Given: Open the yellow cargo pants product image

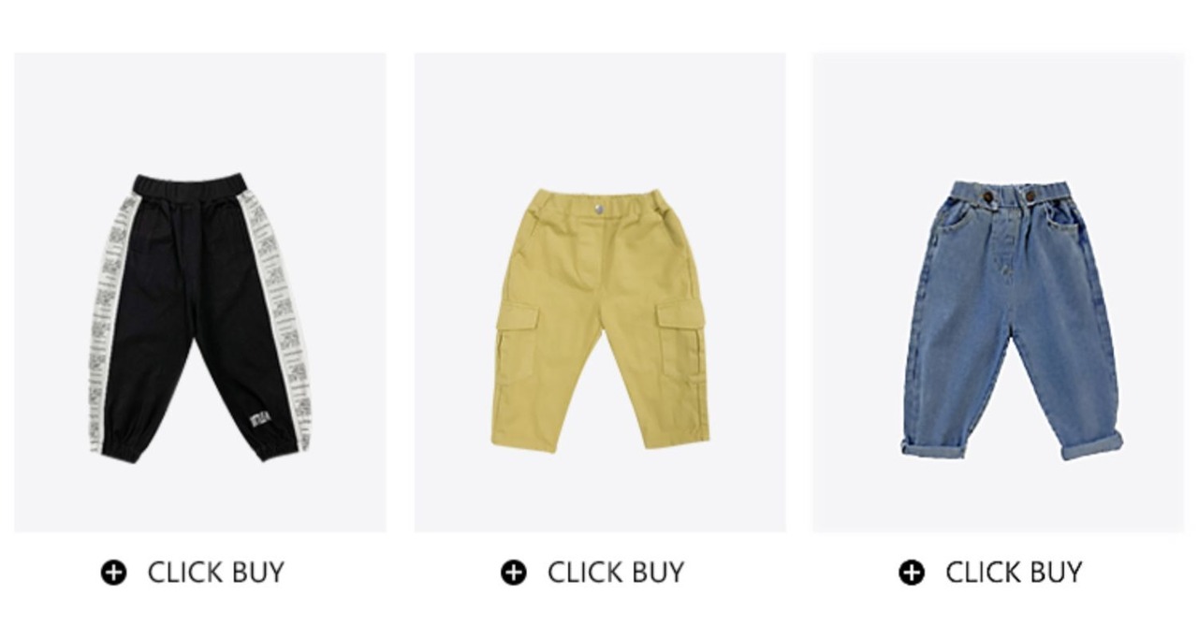Looking at the screenshot, I should (600, 293).
